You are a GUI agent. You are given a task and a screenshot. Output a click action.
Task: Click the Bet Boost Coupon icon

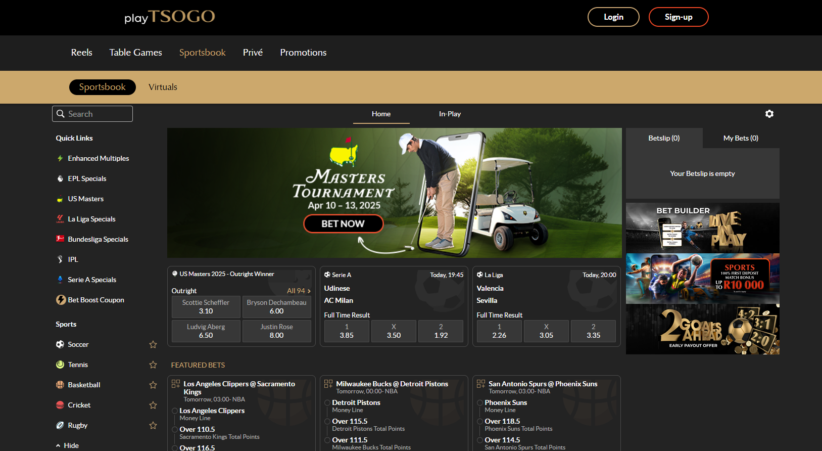coord(61,300)
